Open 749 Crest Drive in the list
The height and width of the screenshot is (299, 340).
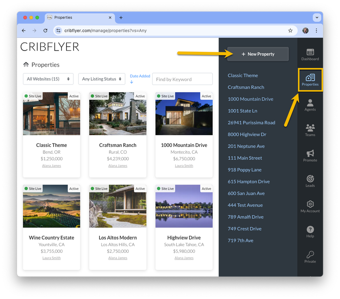coord(245,228)
